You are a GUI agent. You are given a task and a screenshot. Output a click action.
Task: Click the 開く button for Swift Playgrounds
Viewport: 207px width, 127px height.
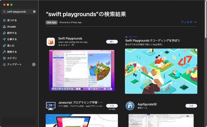(112, 42)
